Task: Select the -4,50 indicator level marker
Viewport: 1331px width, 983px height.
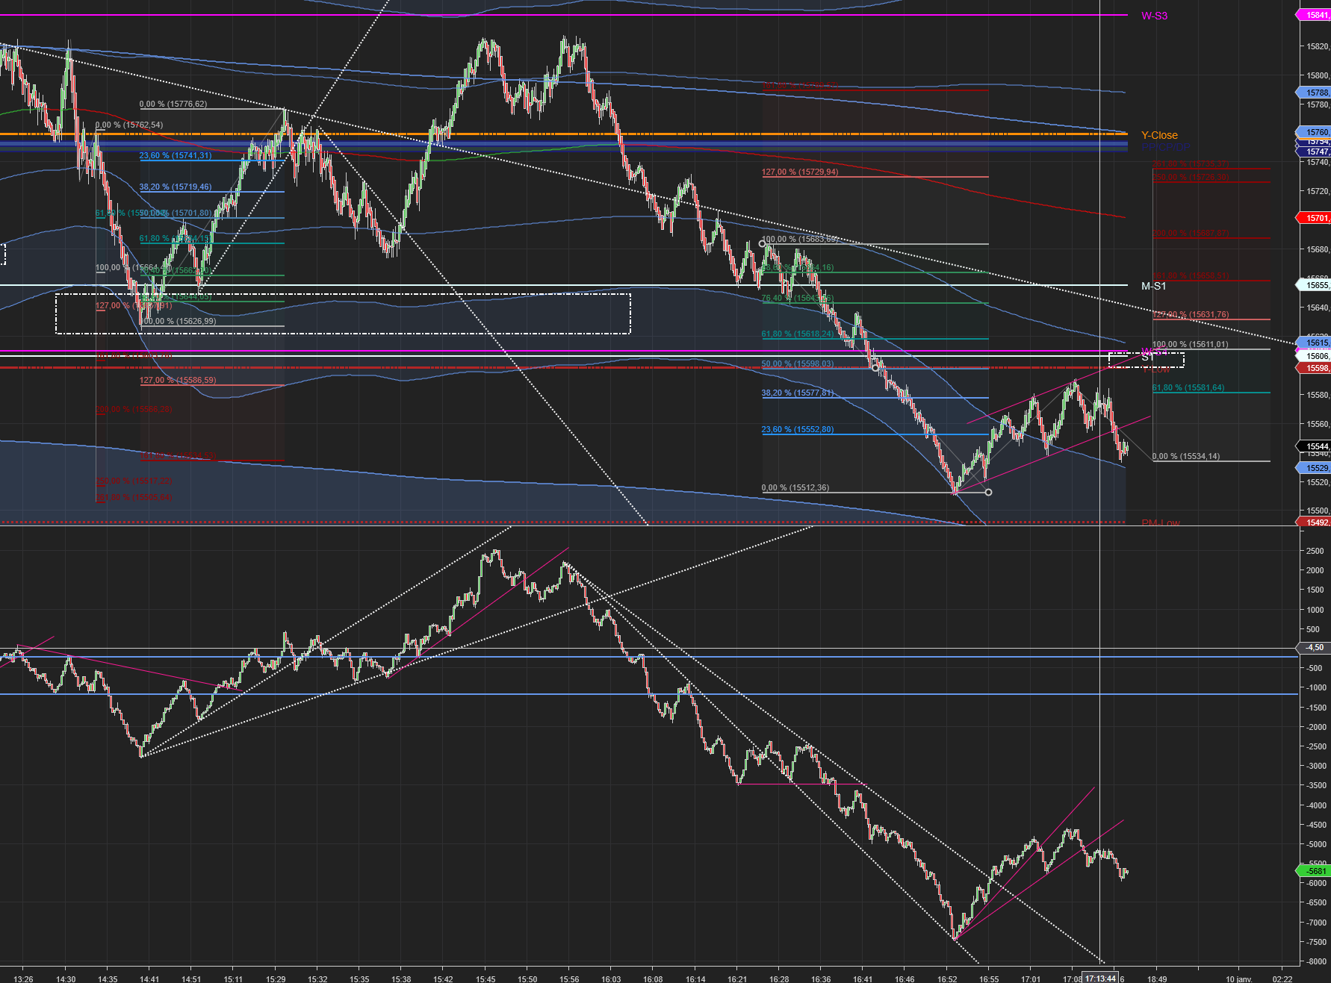Action: (x=1315, y=647)
